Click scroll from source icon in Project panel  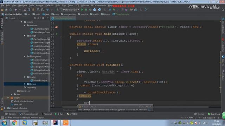click(x=35, y=18)
